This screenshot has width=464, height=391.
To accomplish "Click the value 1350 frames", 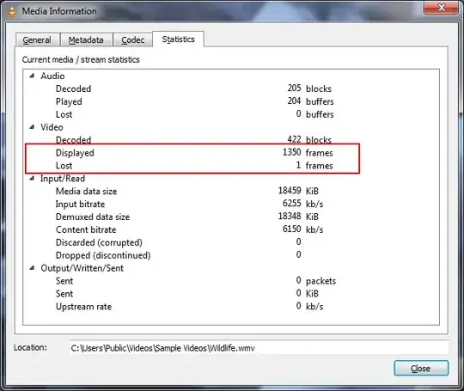I will tap(308, 152).
